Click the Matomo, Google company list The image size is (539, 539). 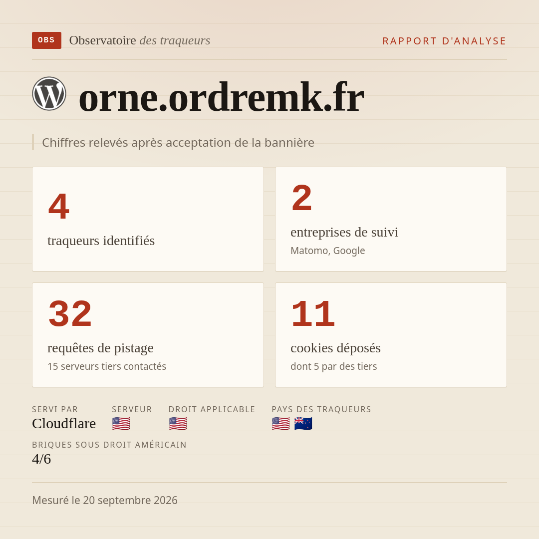coord(327,251)
